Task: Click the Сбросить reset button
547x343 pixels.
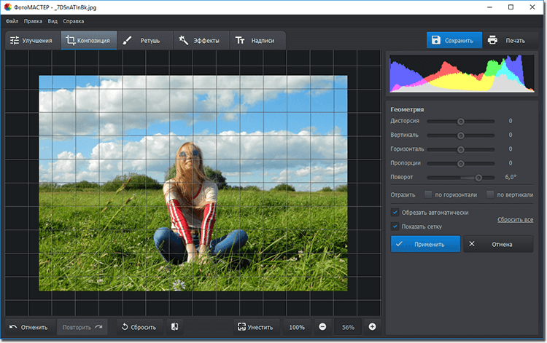Action: 139,327
